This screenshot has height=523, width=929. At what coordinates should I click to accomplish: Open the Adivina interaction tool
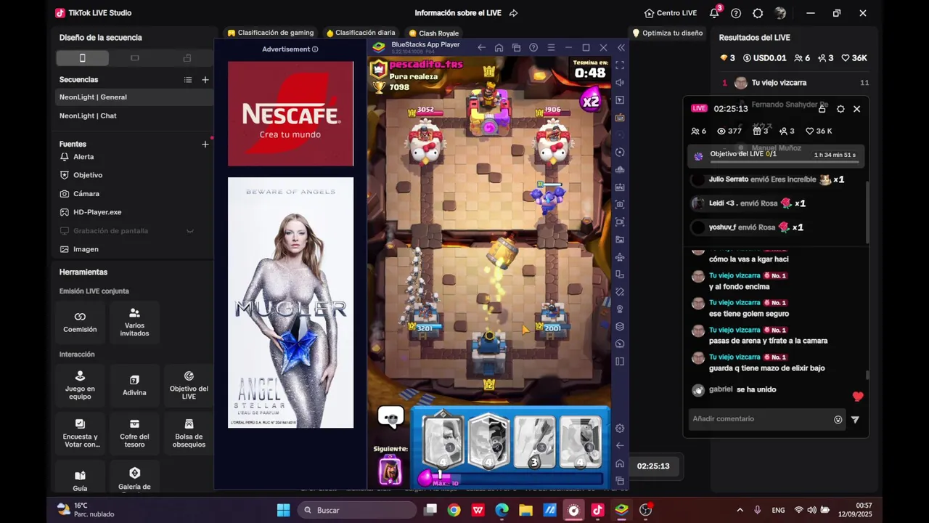[134, 384]
